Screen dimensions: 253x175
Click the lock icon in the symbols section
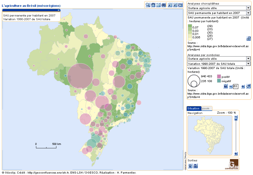(225, 86)
